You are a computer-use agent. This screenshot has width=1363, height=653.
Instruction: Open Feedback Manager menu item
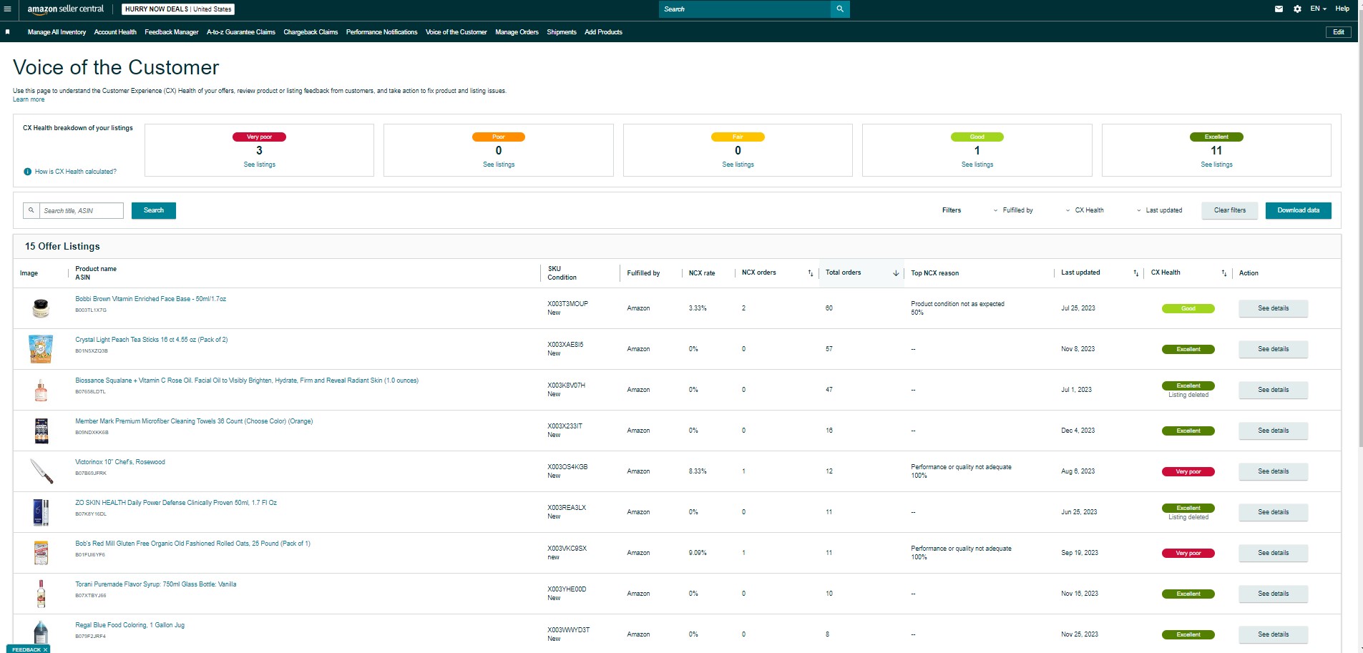pos(172,32)
